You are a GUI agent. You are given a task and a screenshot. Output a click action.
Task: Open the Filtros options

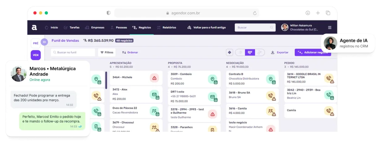(x=107, y=52)
